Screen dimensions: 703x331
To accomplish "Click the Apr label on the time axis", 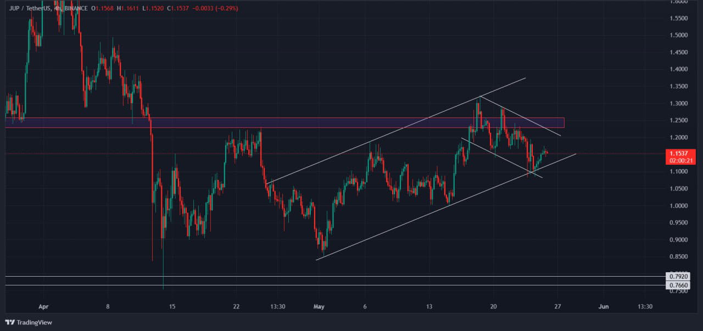I will point(43,307).
